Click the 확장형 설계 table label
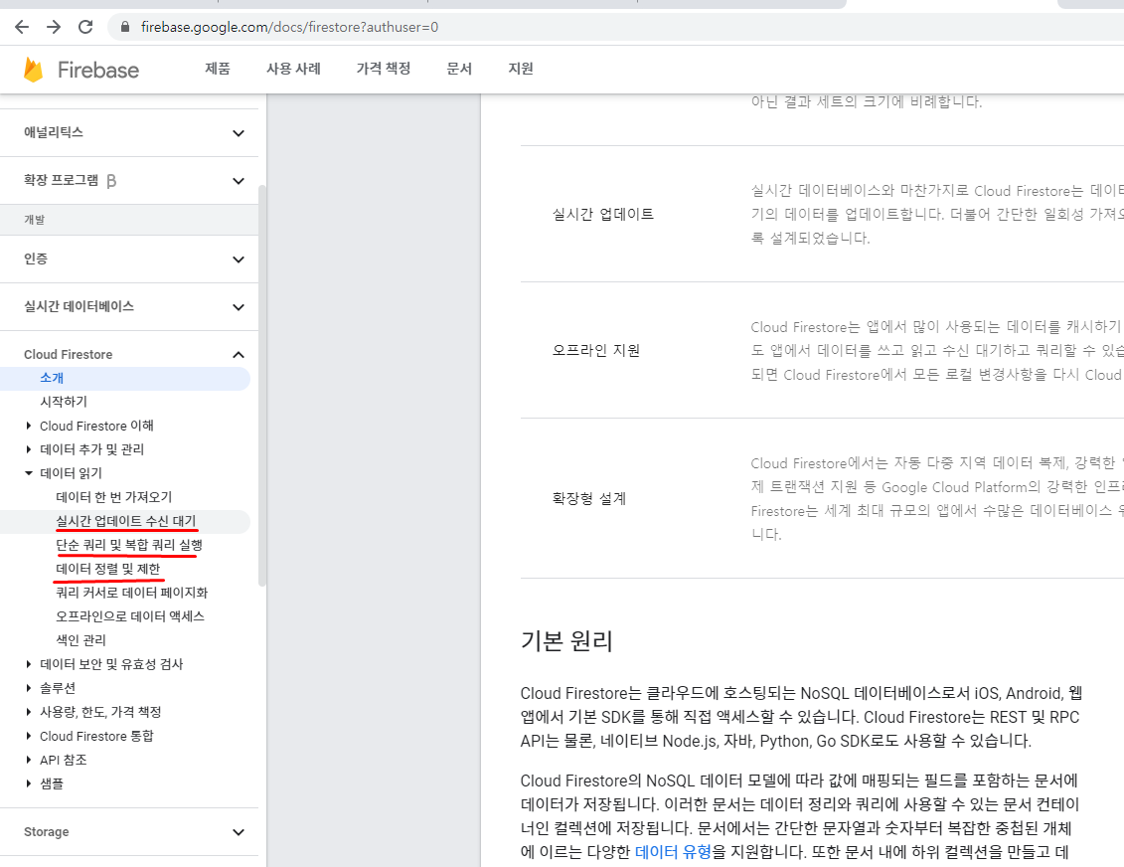 pos(589,498)
